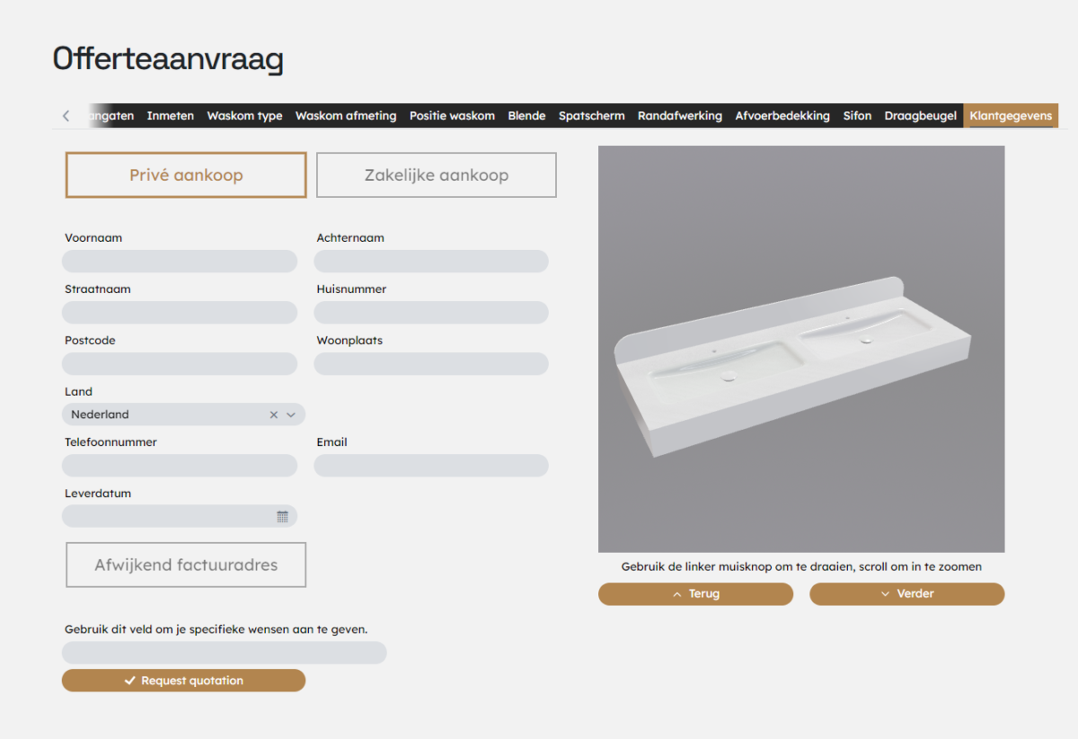
Task: Click the left scroll arrow in tab bar
Action: point(66,116)
